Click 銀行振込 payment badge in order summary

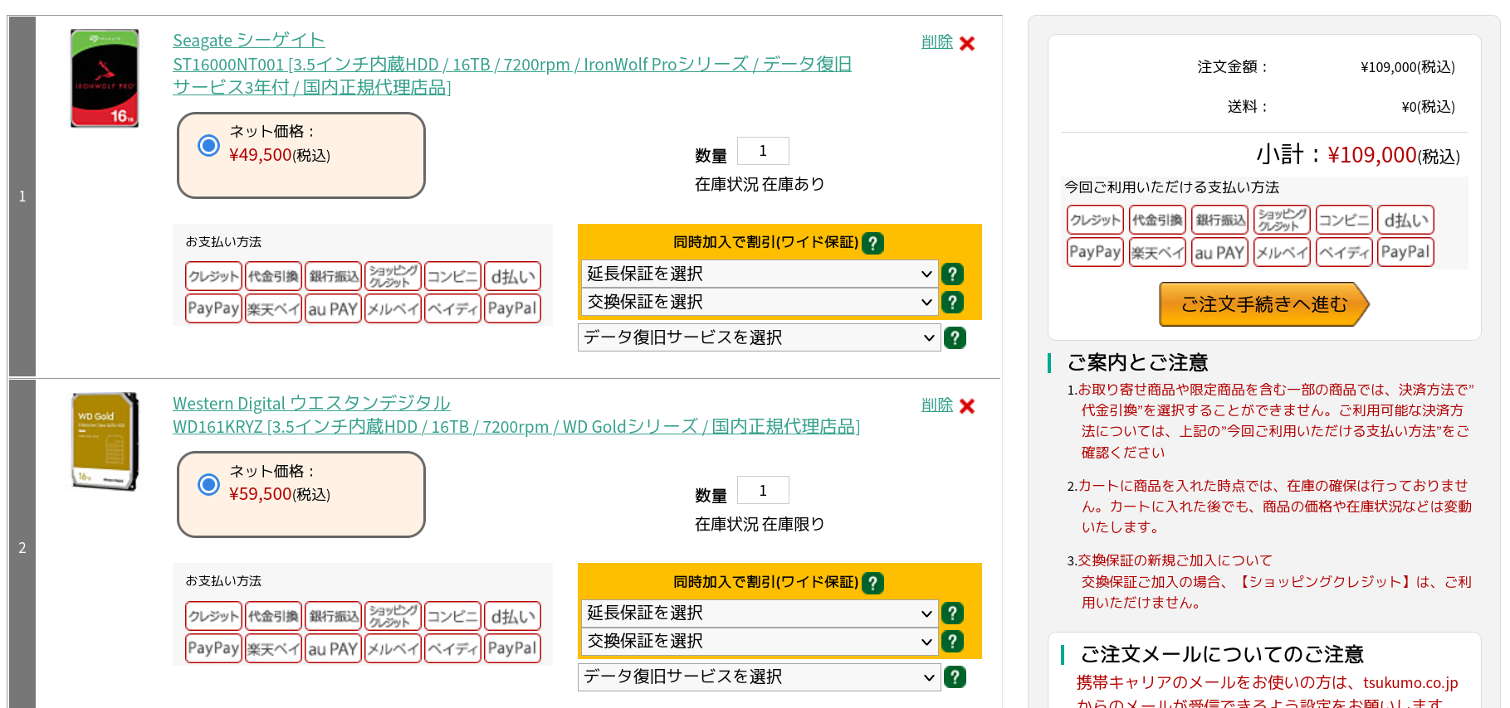pos(1219,220)
